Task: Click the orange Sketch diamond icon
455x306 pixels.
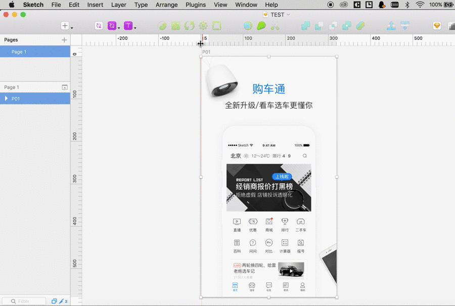Action: [x=437, y=26]
